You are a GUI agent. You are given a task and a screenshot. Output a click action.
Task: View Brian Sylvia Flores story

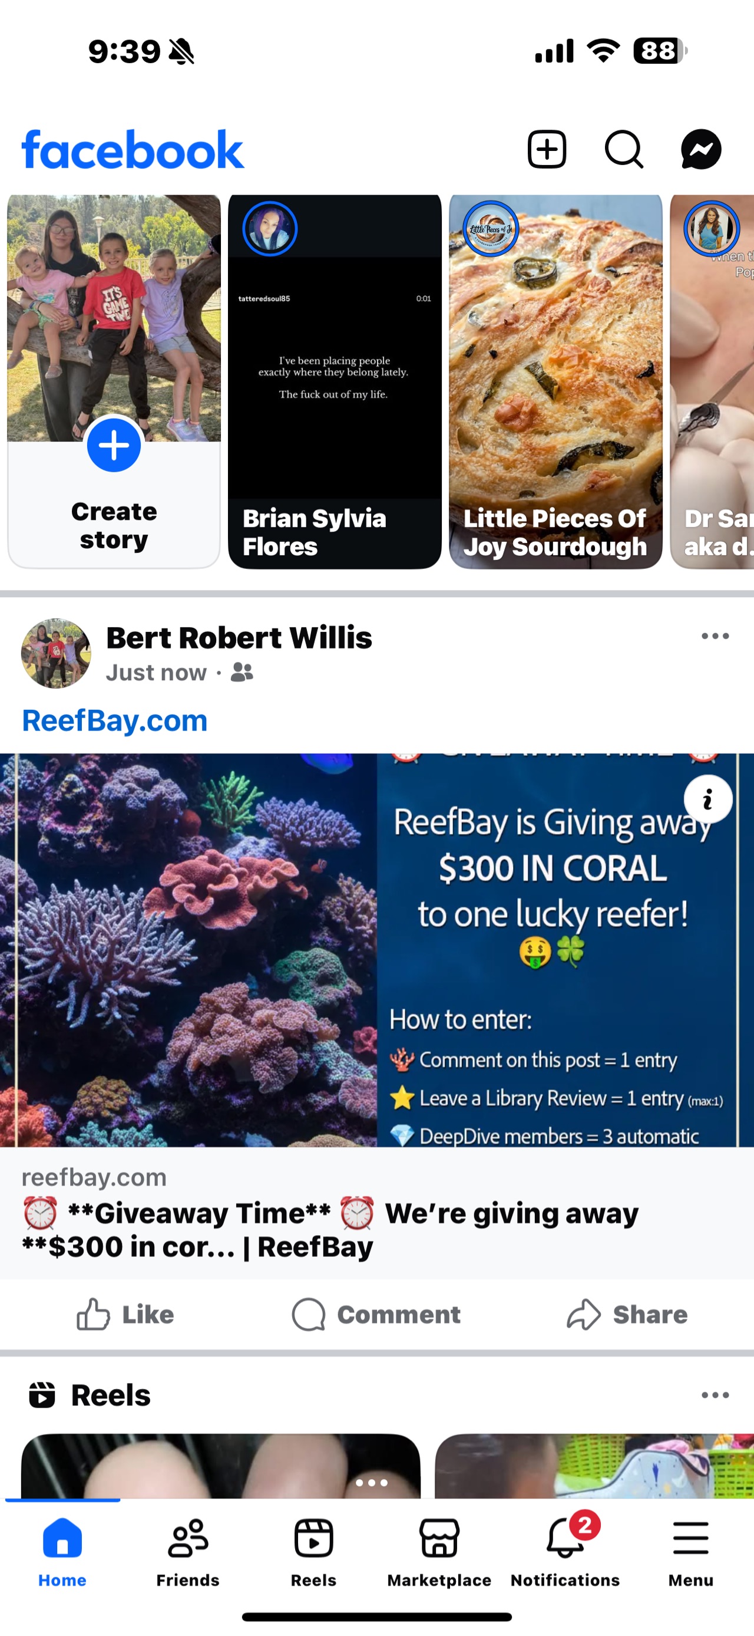point(335,381)
